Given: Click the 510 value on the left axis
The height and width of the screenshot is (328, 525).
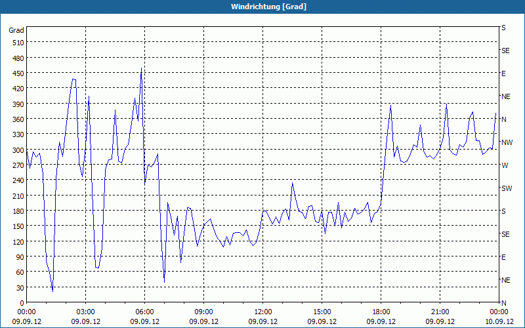Looking at the screenshot, I should [18, 43].
